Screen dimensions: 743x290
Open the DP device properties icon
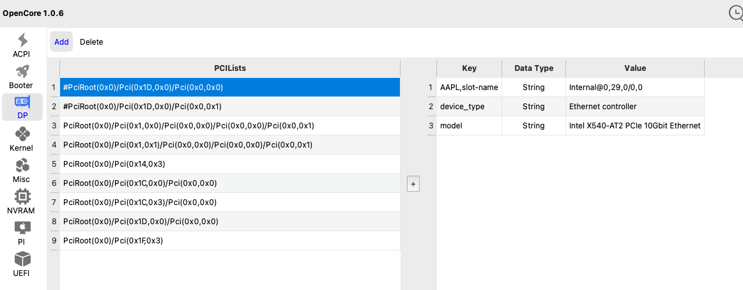coord(22,102)
